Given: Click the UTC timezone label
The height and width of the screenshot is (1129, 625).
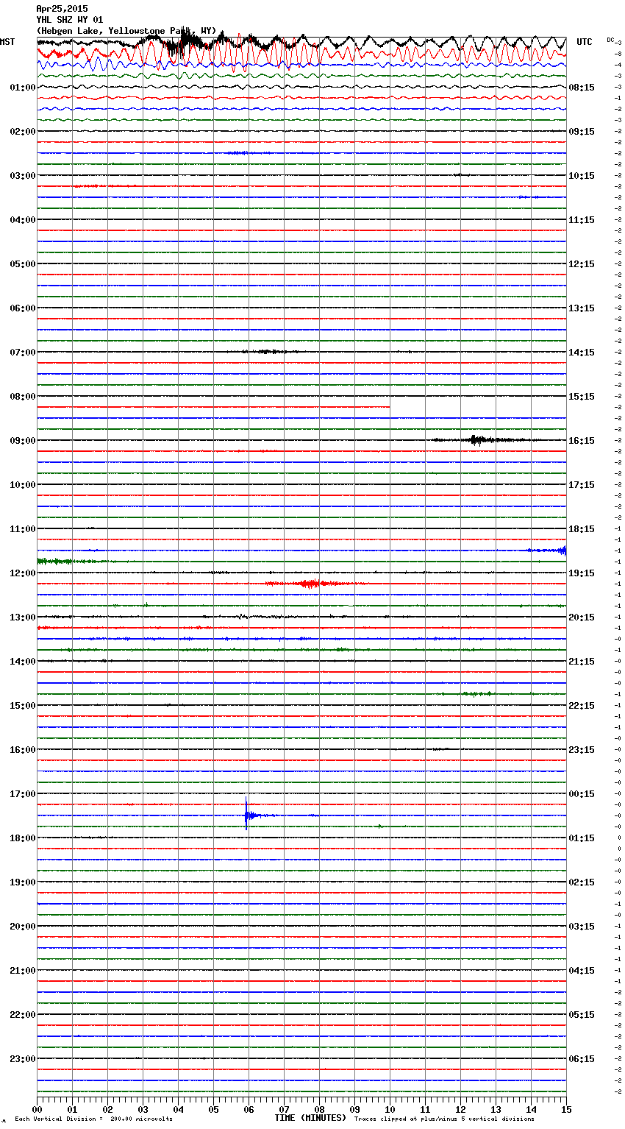Looking at the screenshot, I should click(585, 42).
